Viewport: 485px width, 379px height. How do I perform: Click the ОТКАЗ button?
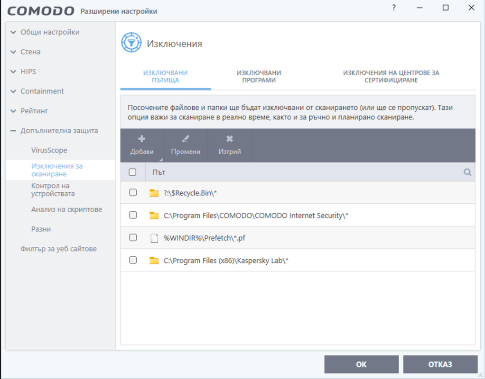[440, 364]
